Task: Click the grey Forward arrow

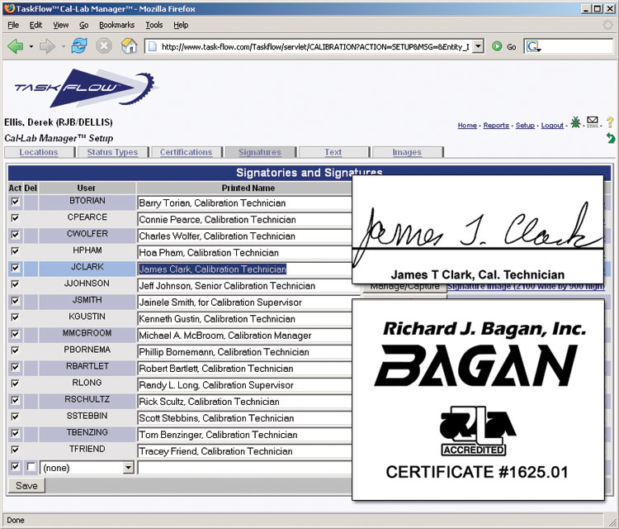Action: 47,46
